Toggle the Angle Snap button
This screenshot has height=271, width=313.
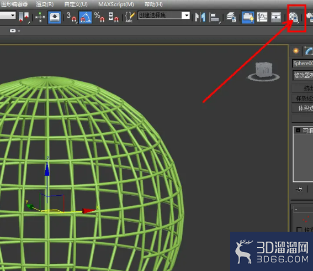[86, 17]
